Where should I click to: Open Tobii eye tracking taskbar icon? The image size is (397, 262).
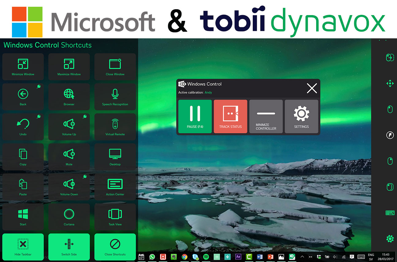tap(292, 257)
